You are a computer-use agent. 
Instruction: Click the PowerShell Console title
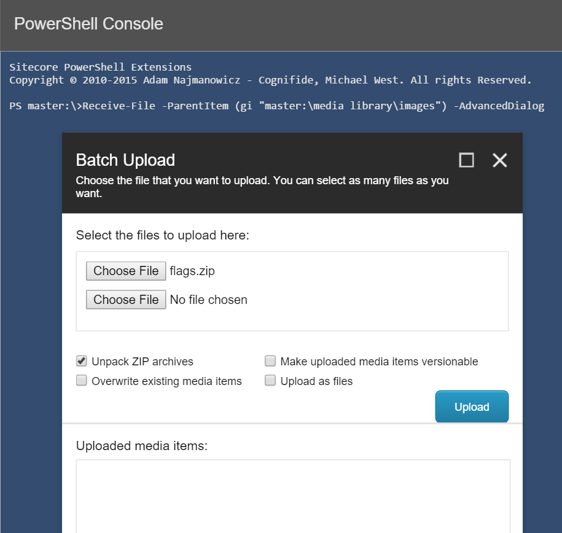pyautogui.click(x=88, y=24)
